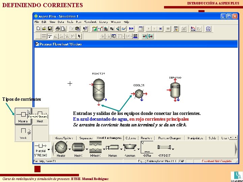This screenshot has width=243, height=182.
Task: Open the Tools menu
Action: click(70, 22)
